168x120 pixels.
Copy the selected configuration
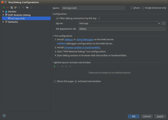(x=11, y=8)
